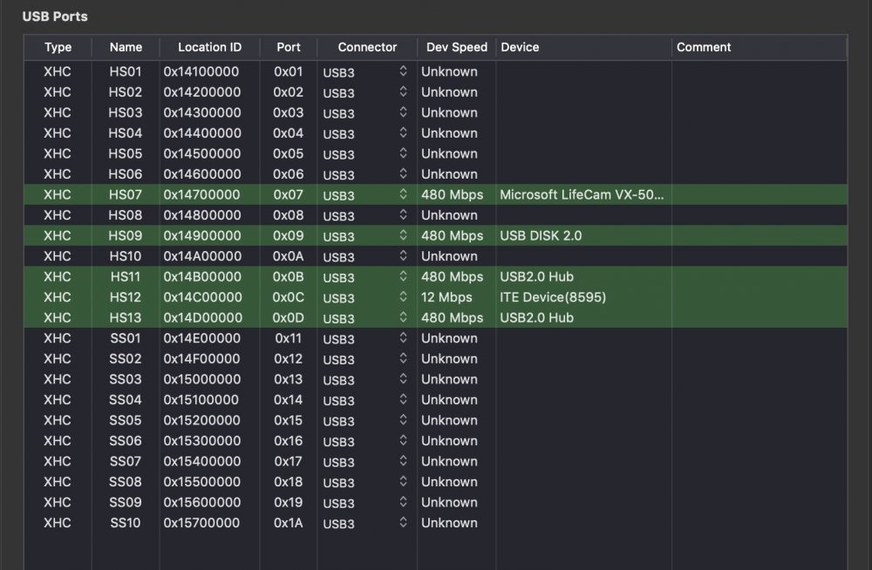The image size is (872, 570).
Task: Change Connector type for HS13
Action: tap(366, 319)
